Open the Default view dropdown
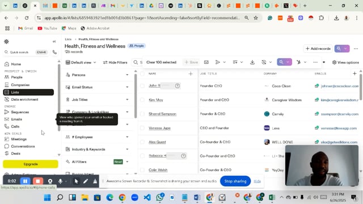Image resolution: width=363 pixels, height=204 pixels. 81,62
